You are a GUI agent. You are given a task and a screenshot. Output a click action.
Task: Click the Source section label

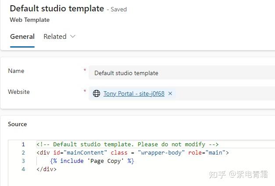(18, 124)
